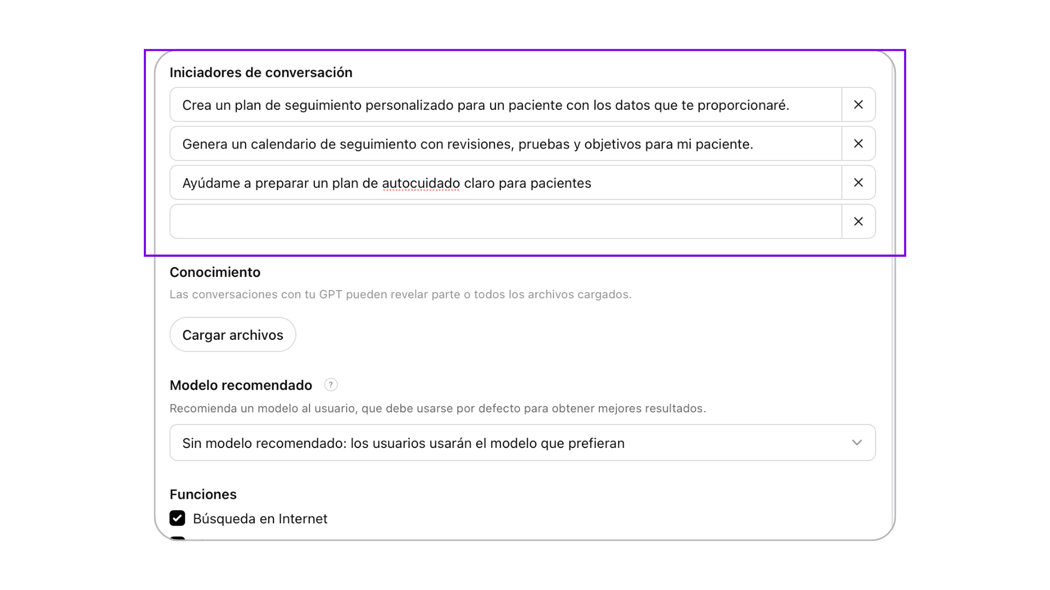Screen dimensions: 1050x590
Task: Click the X beside the empty starter field
Action: coord(858,221)
